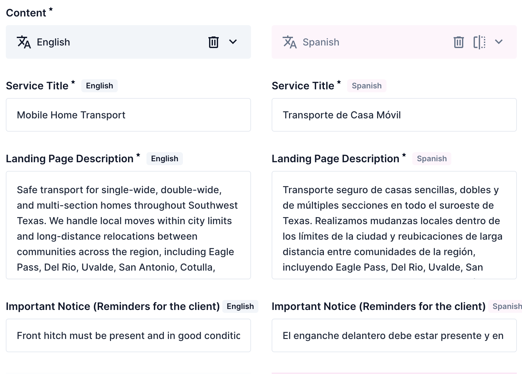Click Spanish tag beside Landing Page Description
This screenshot has width=522, height=378.
(x=432, y=159)
